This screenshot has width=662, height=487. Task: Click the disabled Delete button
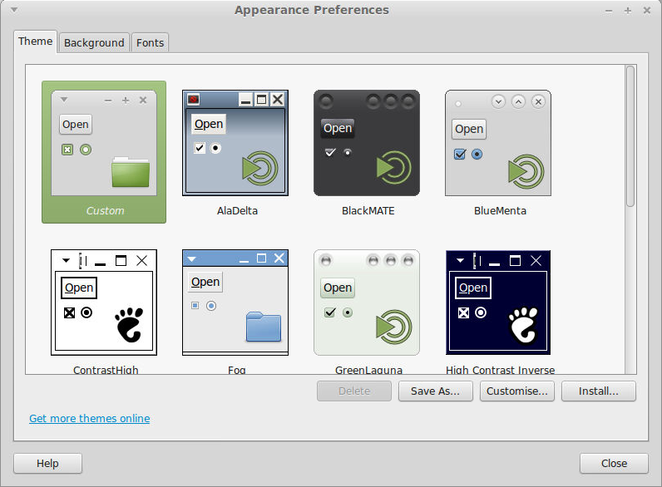pyautogui.click(x=354, y=391)
